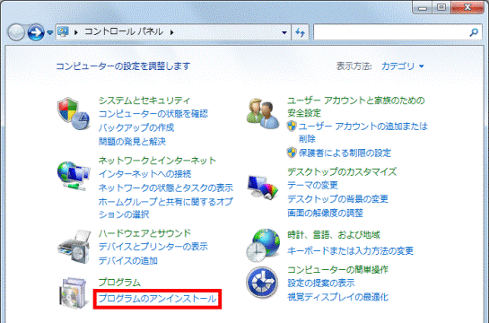The height and width of the screenshot is (323, 489).
Task: Click the shield icon beside ユーザー アカウントの追加または削除
Action: (x=292, y=126)
